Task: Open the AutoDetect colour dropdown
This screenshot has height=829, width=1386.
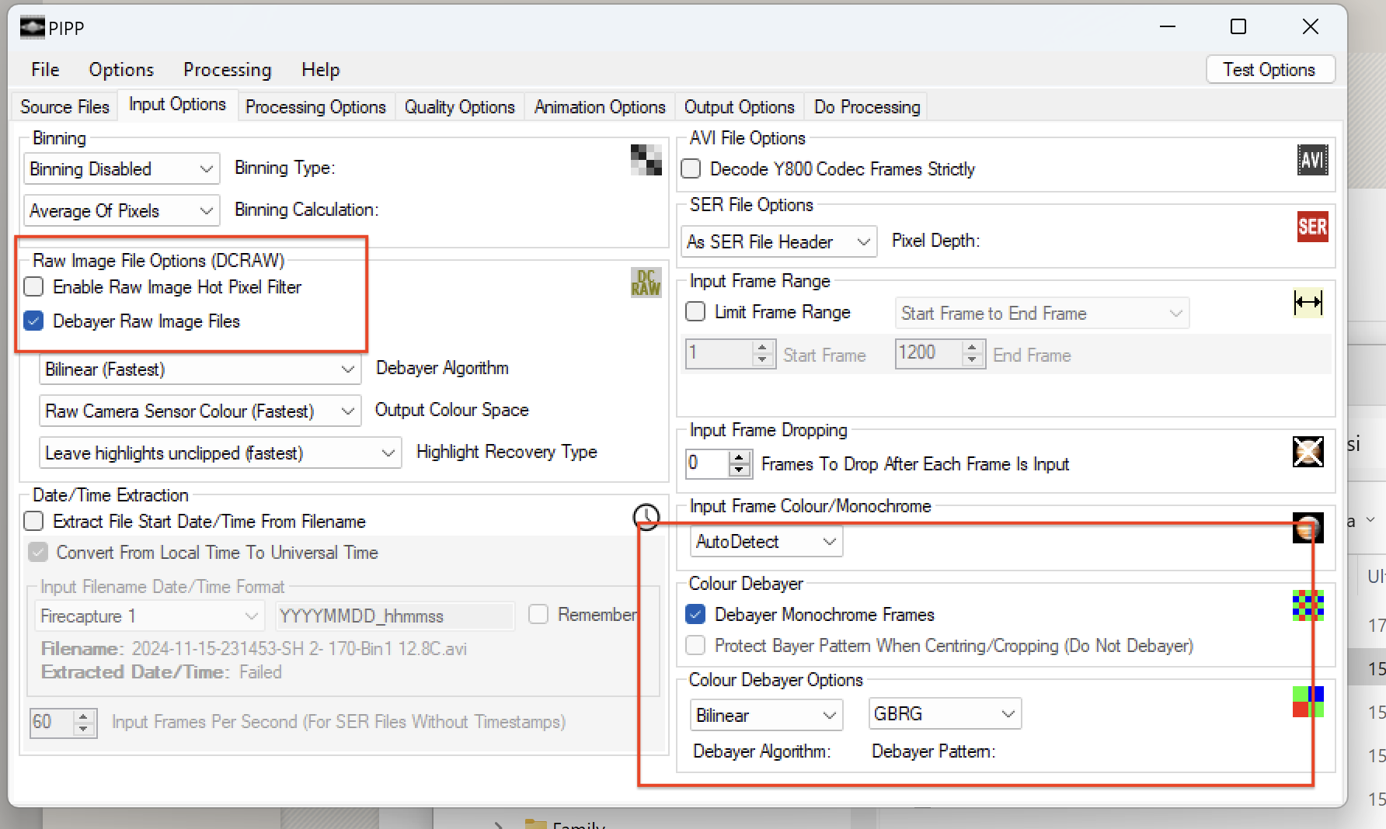Action: pos(766,542)
